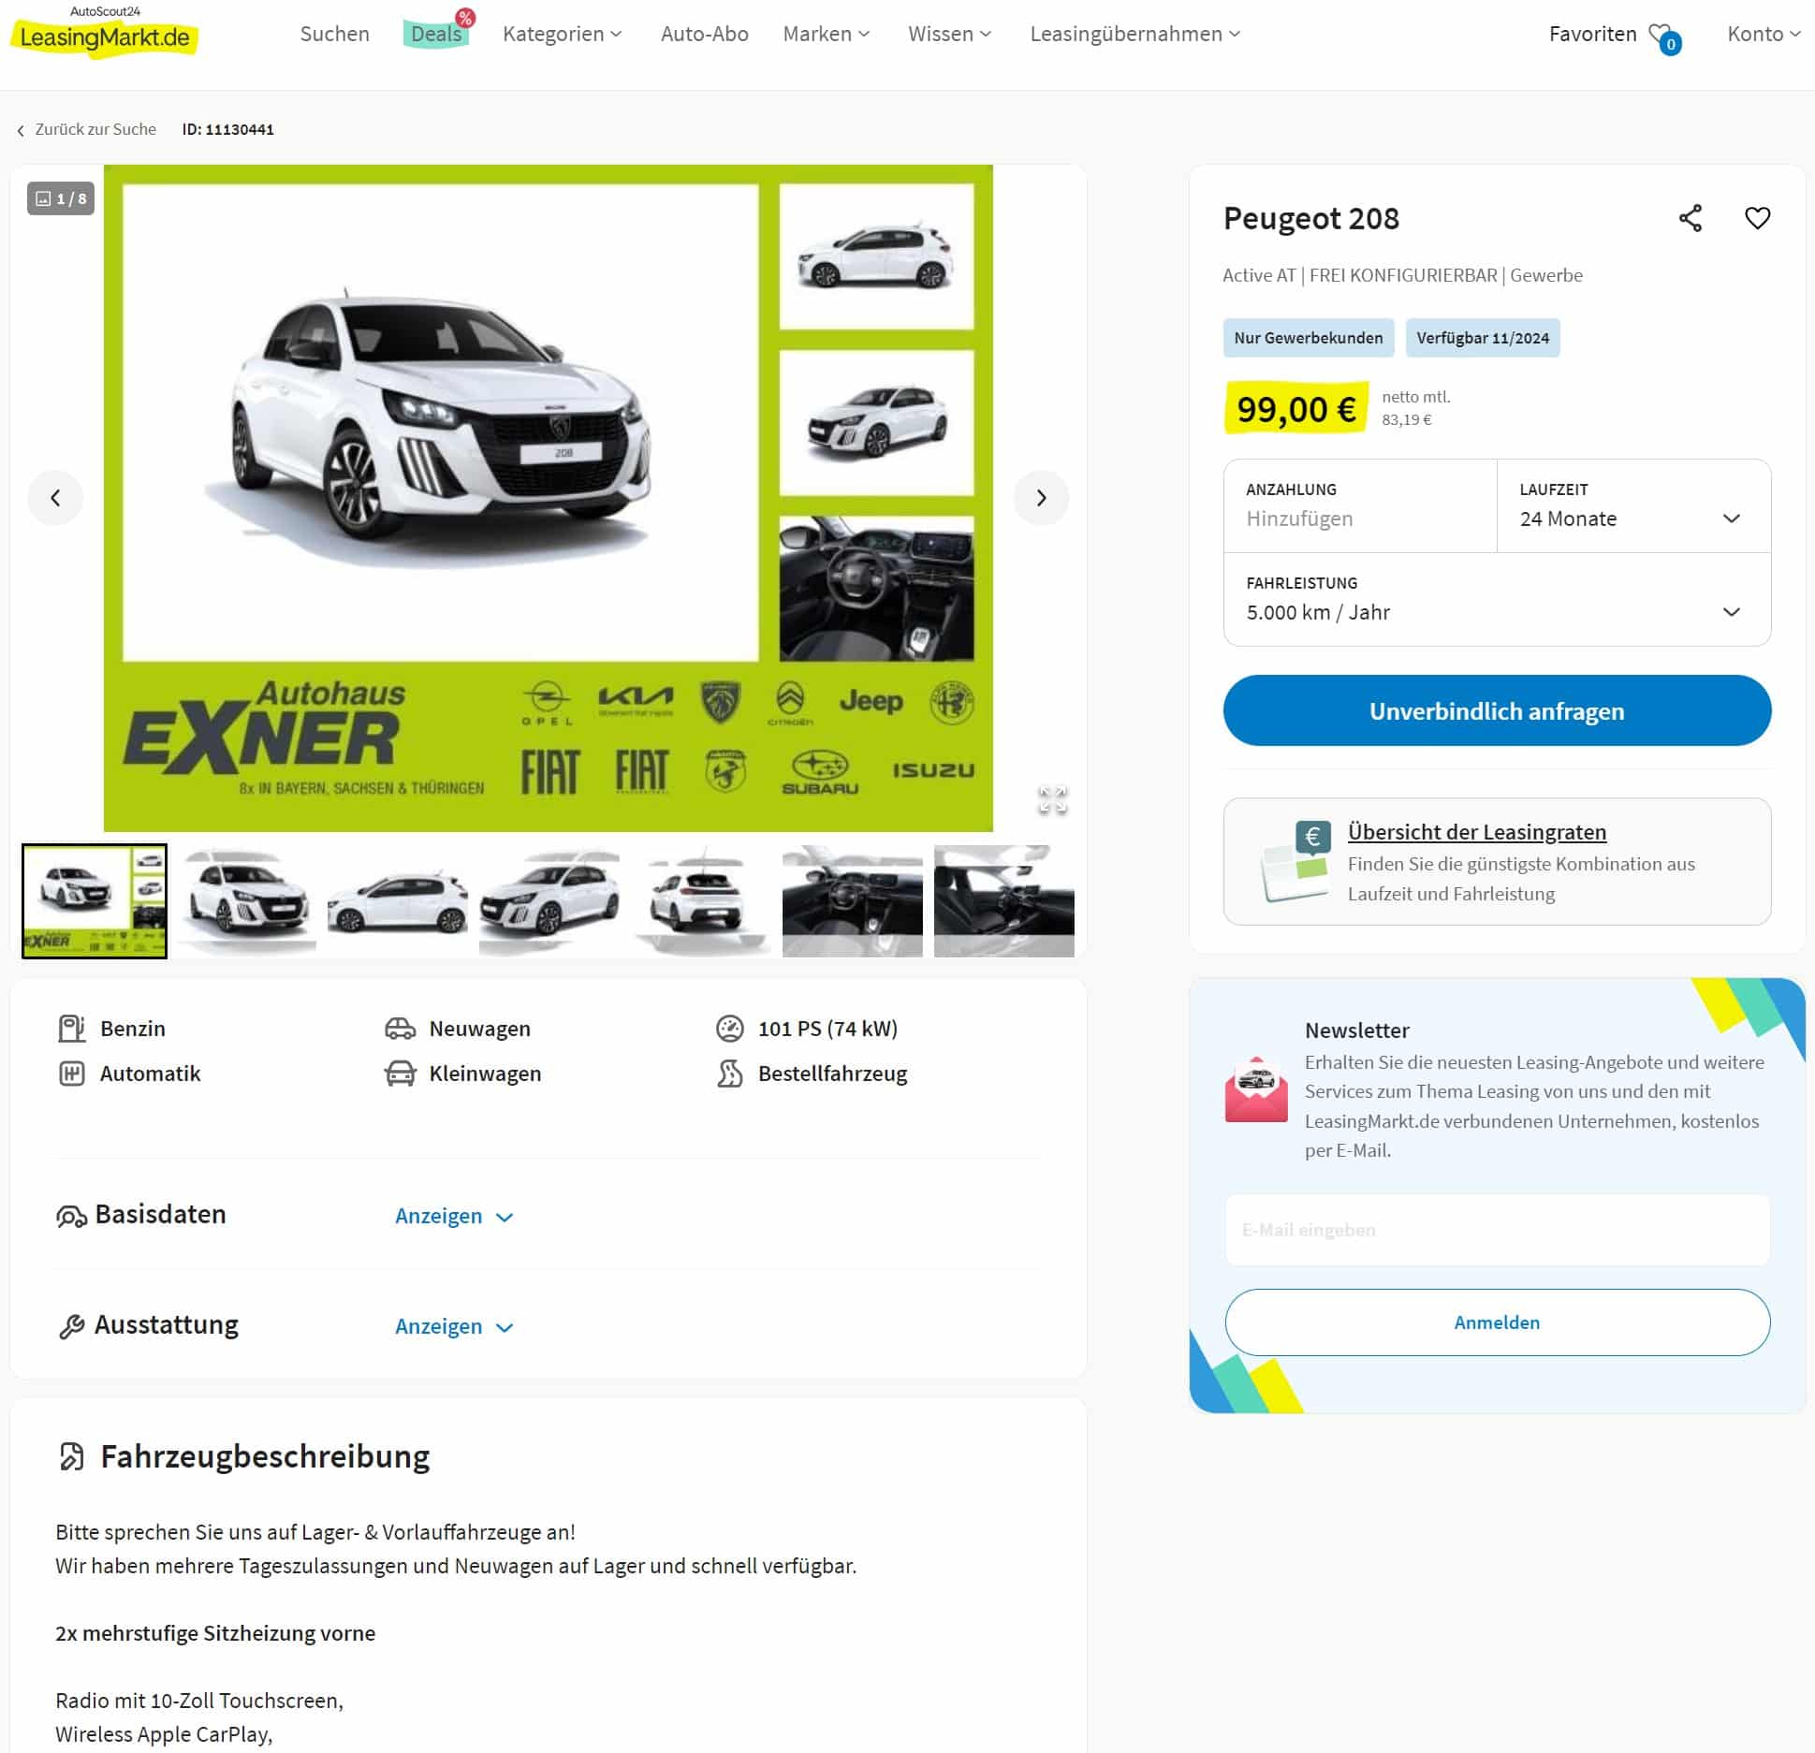The image size is (1815, 1753).
Task: Show previous gallery image with left arrow
Action: click(55, 498)
